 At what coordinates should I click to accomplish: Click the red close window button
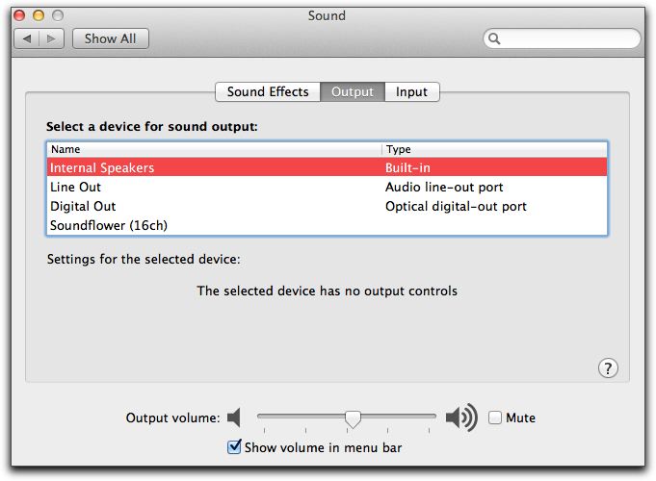pyautogui.click(x=19, y=15)
